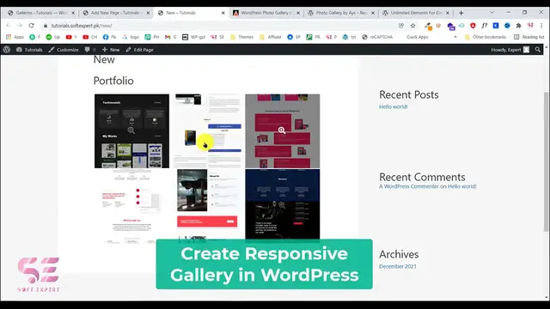Image resolution: width=550 pixels, height=309 pixels.
Task: Expand the tab search dropdown arrow
Action: coord(492,12)
